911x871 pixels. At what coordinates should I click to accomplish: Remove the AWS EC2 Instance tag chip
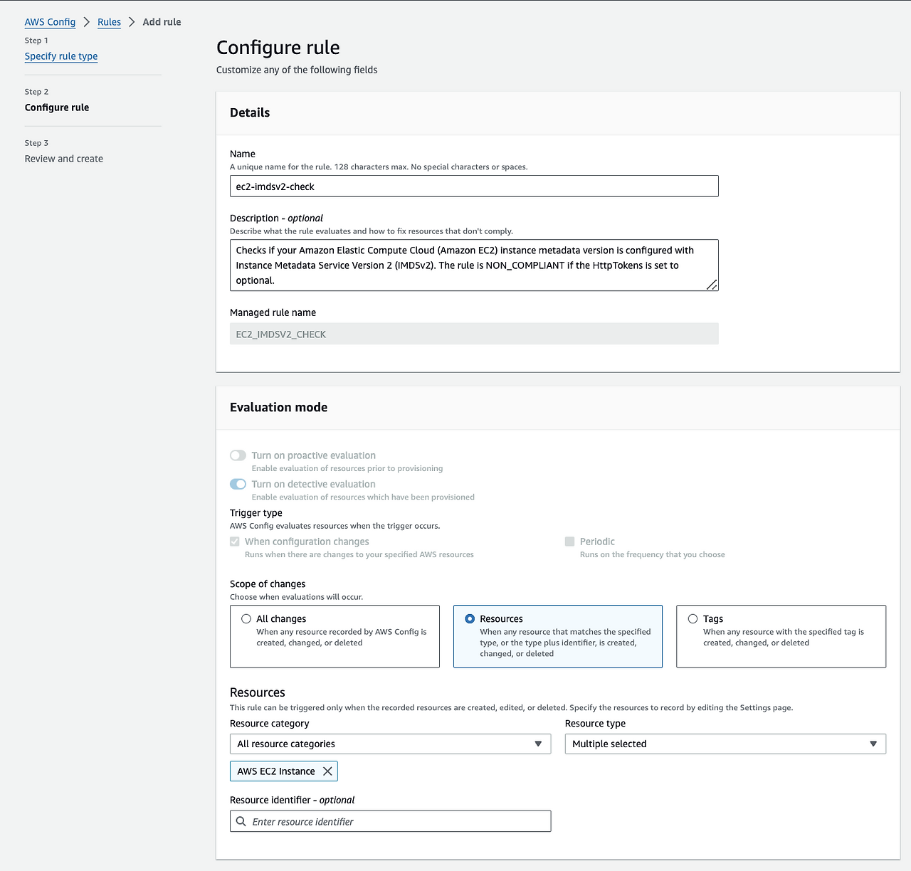[x=327, y=771]
